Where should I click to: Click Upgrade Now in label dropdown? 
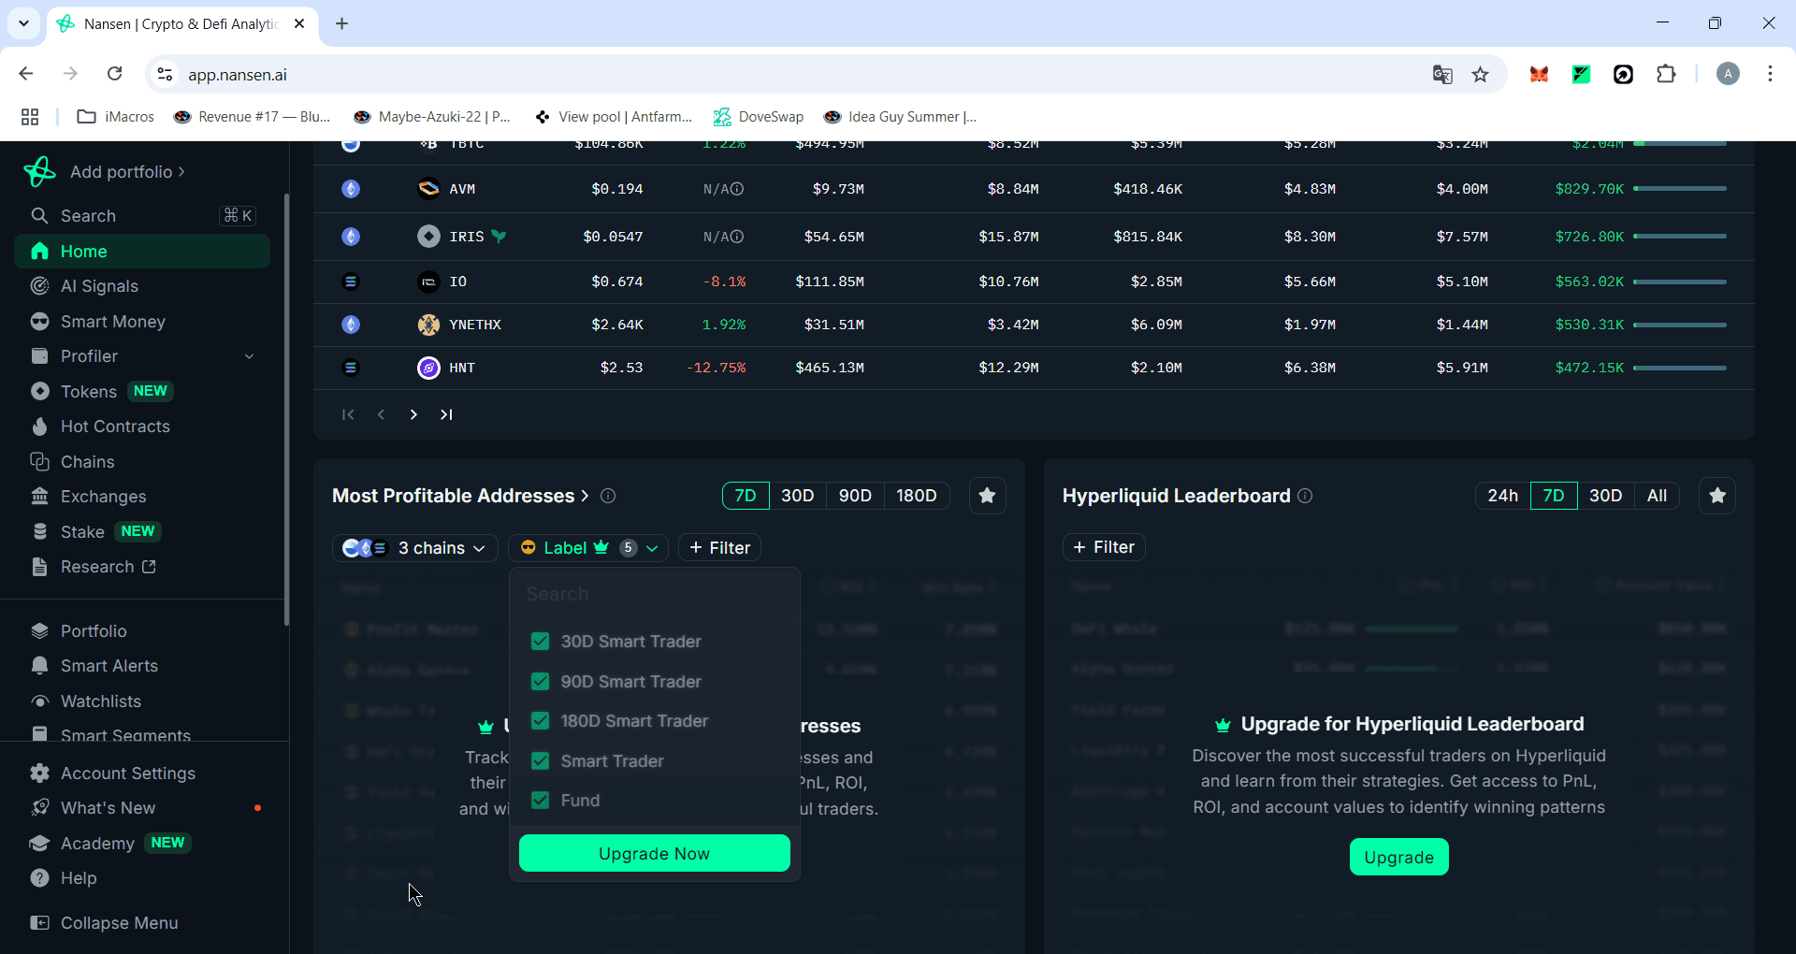(x=655, y=853)
